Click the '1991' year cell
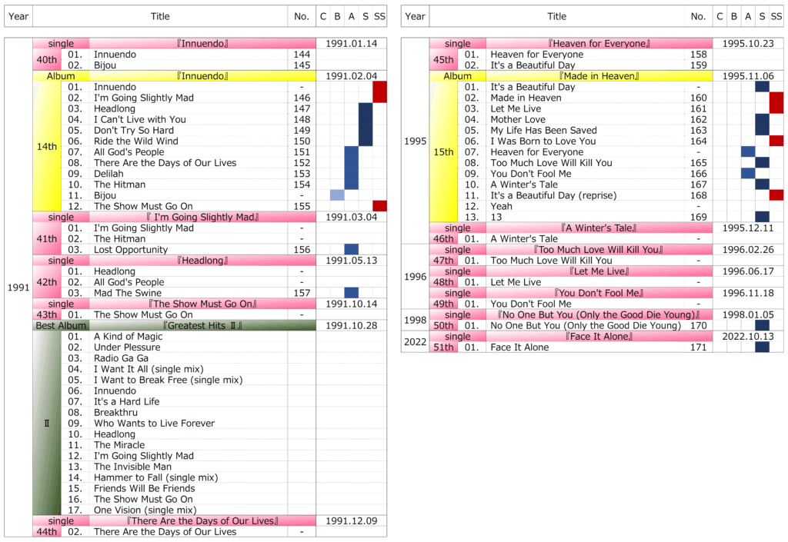Image resolution: width=788 pixels, height=542 pixels. (18, 288)
